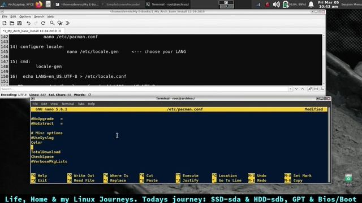
Task: Open the Terminal window Help menu
Action: pyautogui.click(x=92, y=104)
